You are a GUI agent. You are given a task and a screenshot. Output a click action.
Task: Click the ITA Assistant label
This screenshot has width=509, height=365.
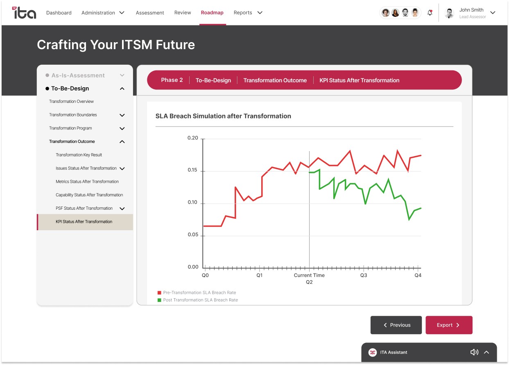[394, 352]
